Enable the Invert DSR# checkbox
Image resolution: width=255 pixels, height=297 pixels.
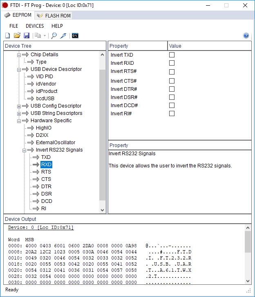(x=172, y=97)
